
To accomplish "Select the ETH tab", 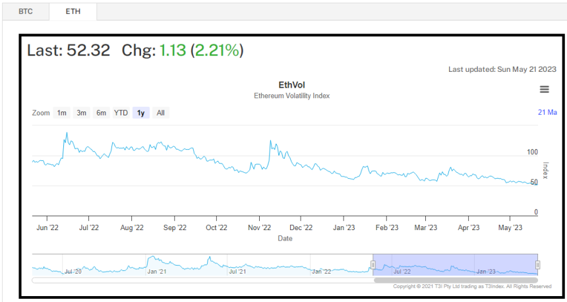I will click(71, 11).
